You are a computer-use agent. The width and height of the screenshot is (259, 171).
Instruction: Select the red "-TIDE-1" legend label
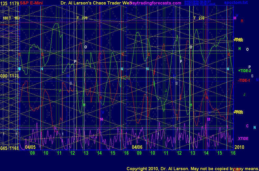coord(244,81)
